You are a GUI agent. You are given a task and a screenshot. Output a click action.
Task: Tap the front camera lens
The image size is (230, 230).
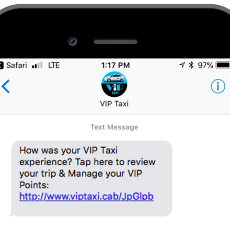tap(72, 41)
